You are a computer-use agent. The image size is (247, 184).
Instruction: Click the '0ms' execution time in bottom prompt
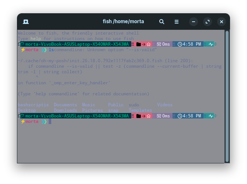tap(166, 116)
